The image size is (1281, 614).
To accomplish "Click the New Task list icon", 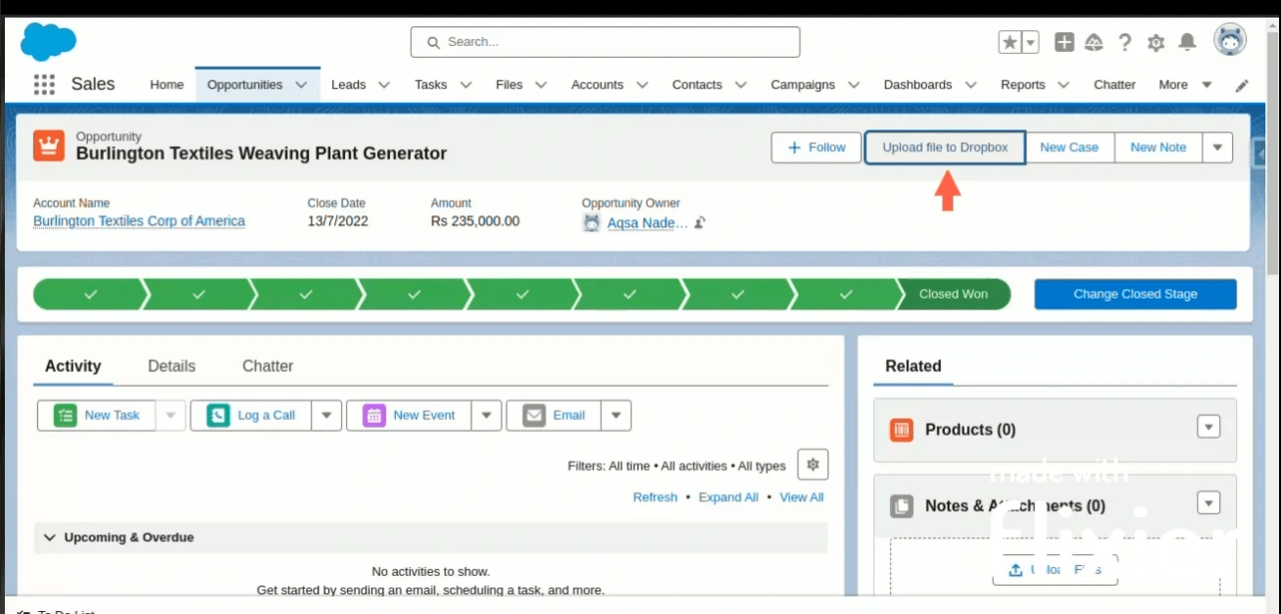I will pos(65,415).
